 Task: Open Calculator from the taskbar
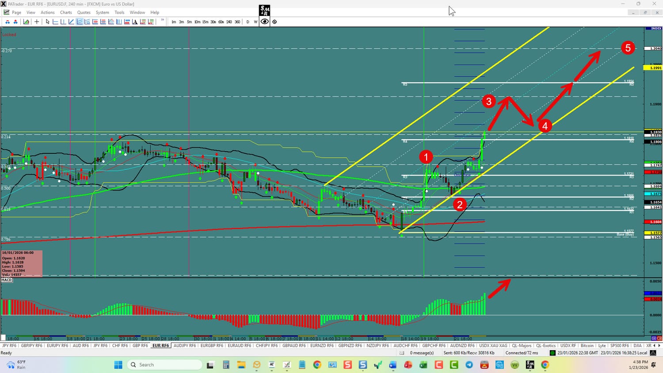pos(226,365)
